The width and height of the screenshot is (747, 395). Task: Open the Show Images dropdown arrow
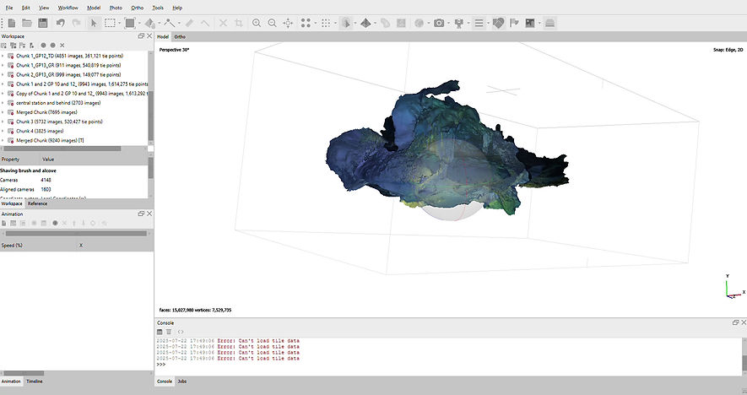pos(539,23)
